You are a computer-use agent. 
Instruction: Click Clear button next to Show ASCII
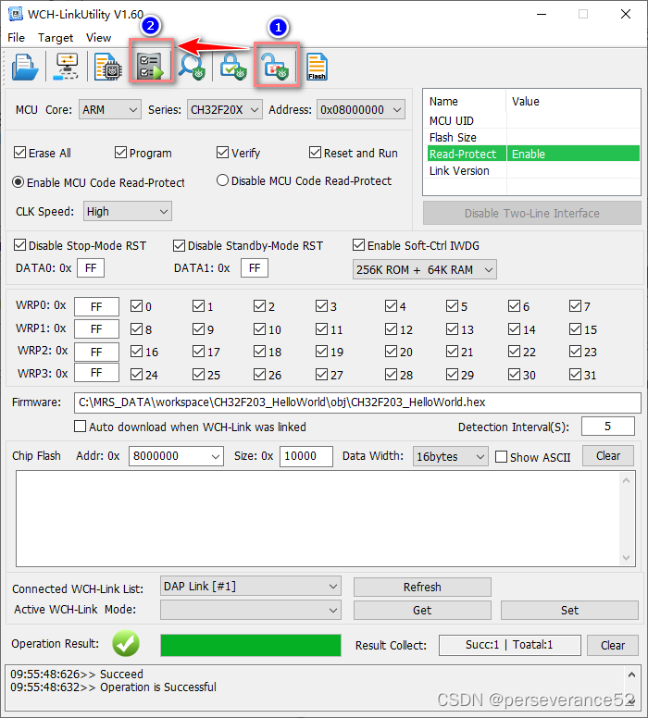click(608, 455)
